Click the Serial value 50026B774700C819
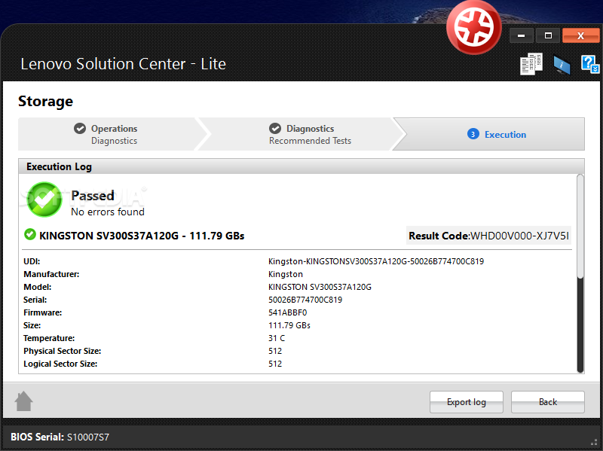This screenshot has width=603, height=451. [305, 300]
